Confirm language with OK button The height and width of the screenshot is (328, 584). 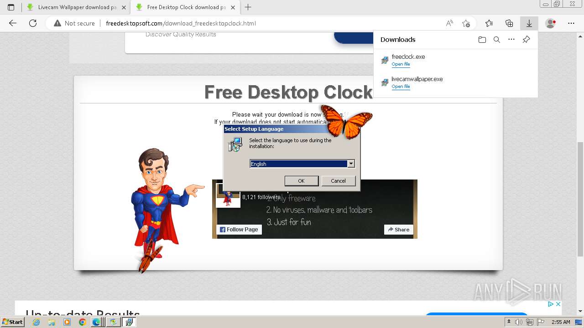[x=301, y=181]
